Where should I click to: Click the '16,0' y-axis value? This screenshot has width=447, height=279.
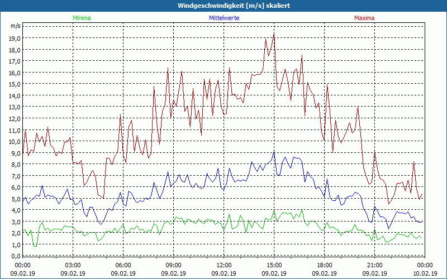tap(16, 73)
